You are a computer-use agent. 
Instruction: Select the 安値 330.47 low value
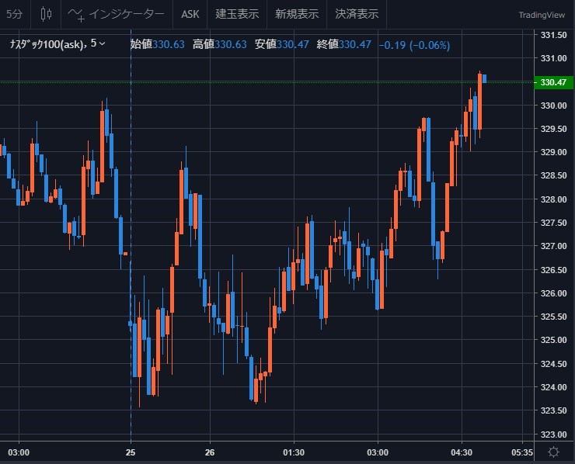coord(281,44)
